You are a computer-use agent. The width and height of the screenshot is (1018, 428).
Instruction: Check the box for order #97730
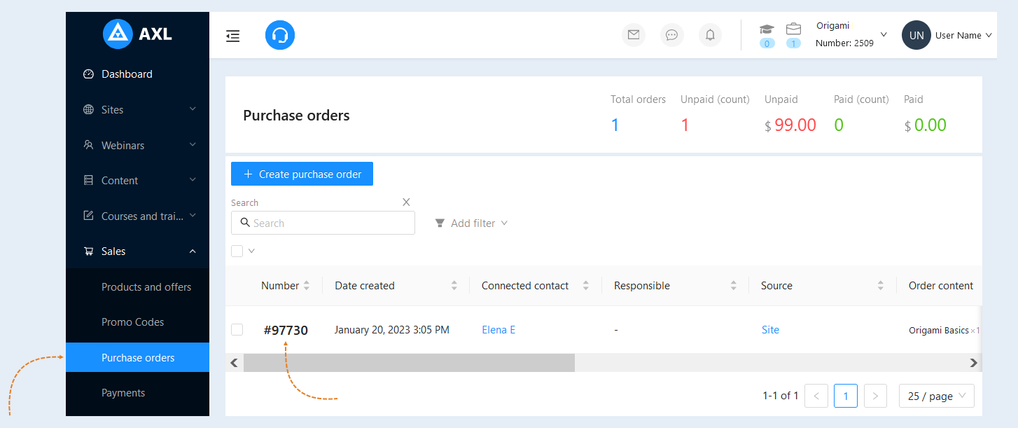[x=237, y=329]
